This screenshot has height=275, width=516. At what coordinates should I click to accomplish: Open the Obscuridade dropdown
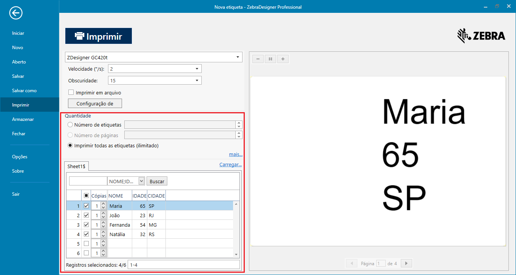click(x=197, y=80)
